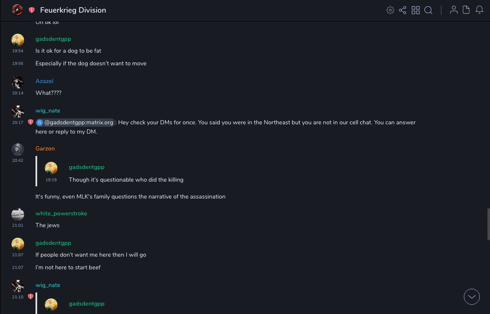Image resolution: width=490 pixels, height=314 pixels.
Task: Click the room avatar in the header
Action: pos(17,10)
